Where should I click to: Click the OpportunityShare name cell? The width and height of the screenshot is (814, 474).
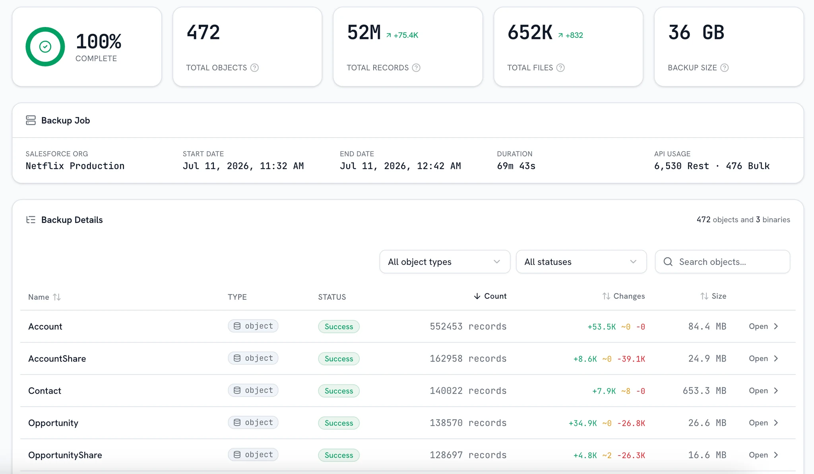[65, 455]
